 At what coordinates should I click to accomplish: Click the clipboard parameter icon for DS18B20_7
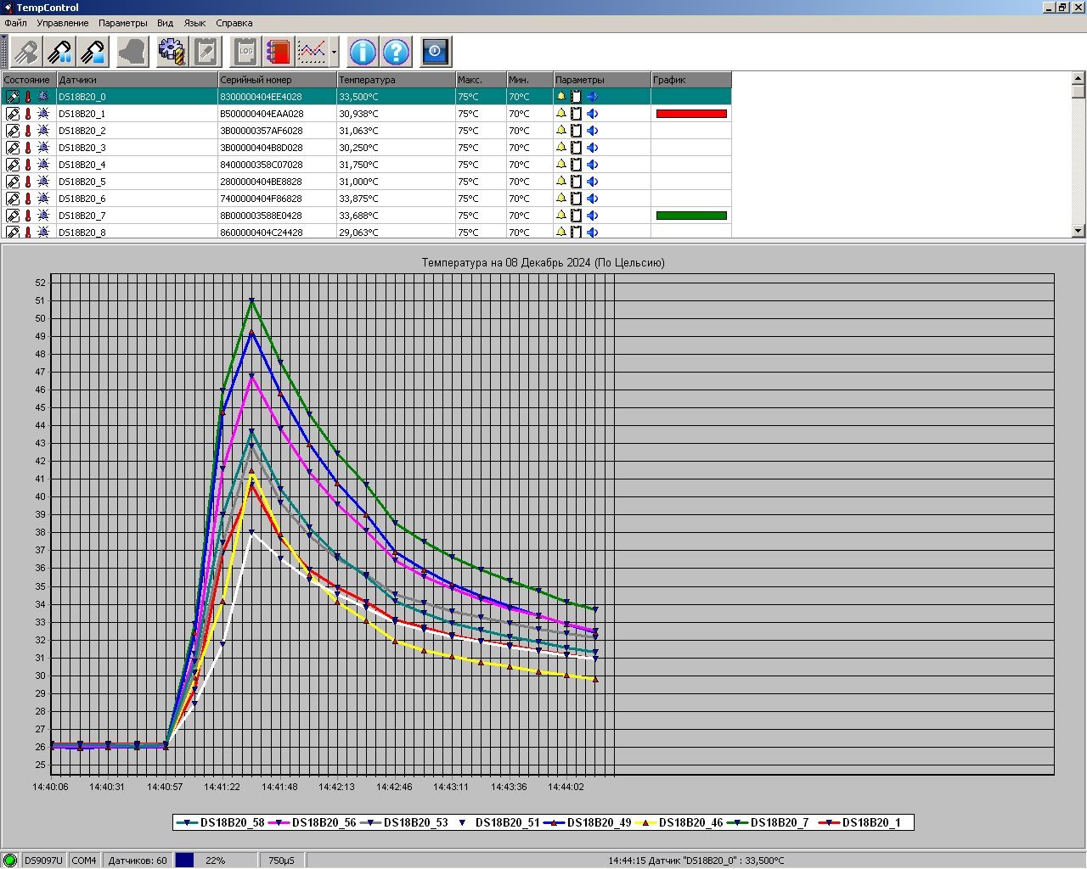click(576, 216)
